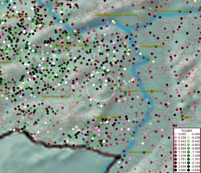Image resolution: width=201 pixels, height=173 pixels.
Task: Select the 1.155 legend value
Action: click(182, 152)
